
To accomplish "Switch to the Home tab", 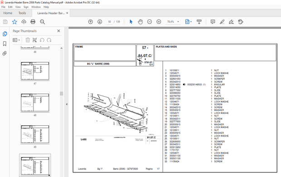I will (8, 13).
